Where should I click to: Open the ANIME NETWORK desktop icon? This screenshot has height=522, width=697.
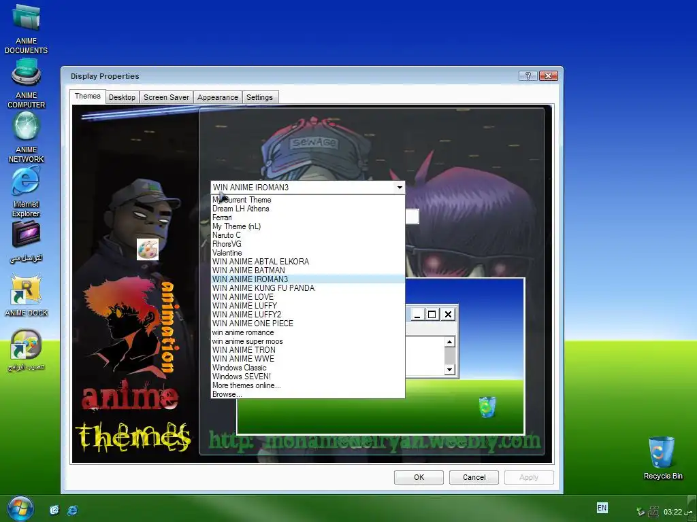26,137
